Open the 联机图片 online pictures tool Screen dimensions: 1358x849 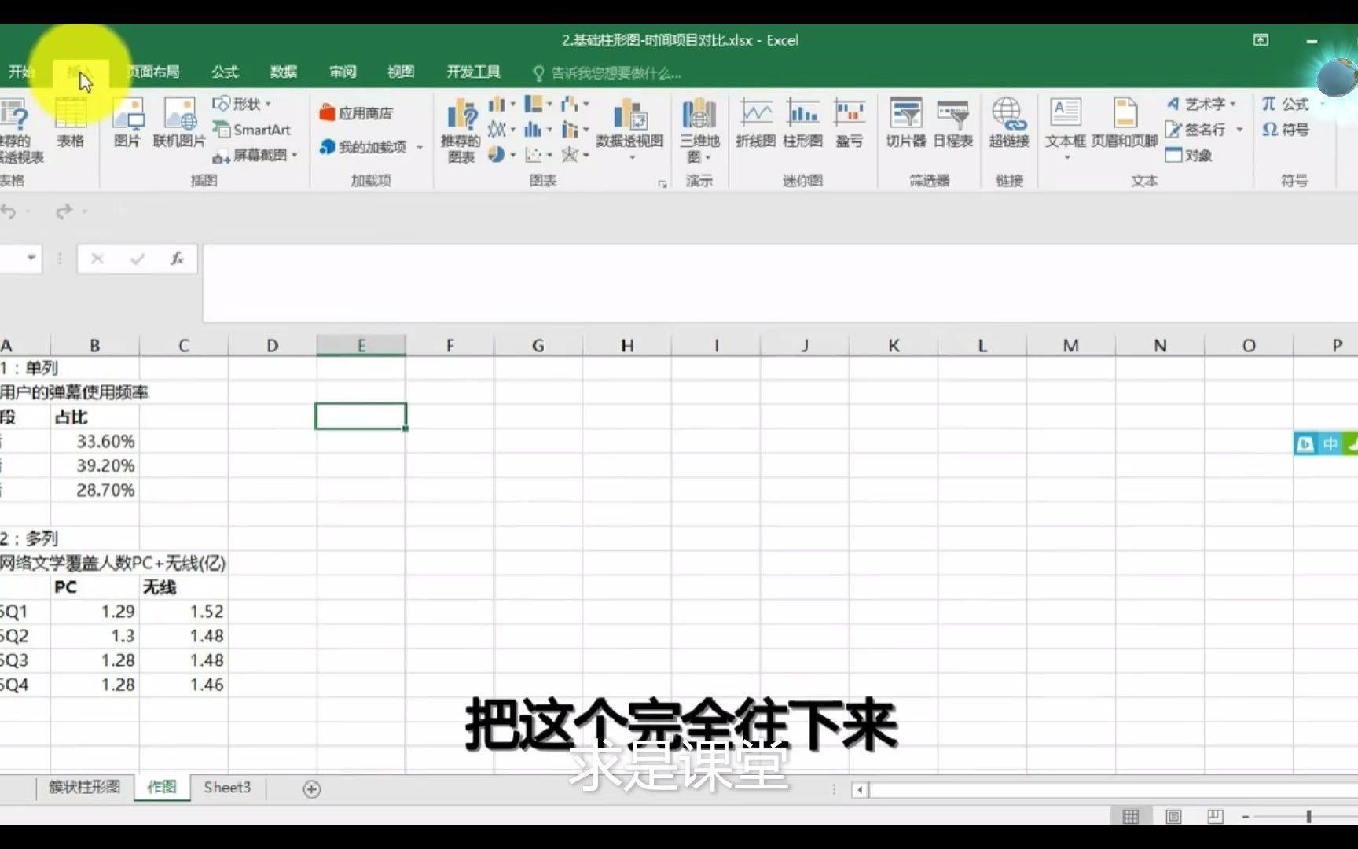(x=179, y=123)
